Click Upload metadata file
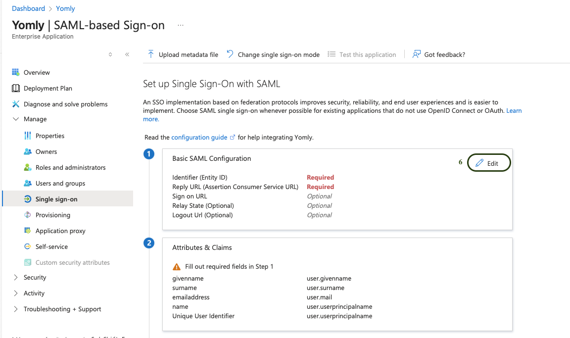The image size is (570, 338). click(x=183, y=54)
